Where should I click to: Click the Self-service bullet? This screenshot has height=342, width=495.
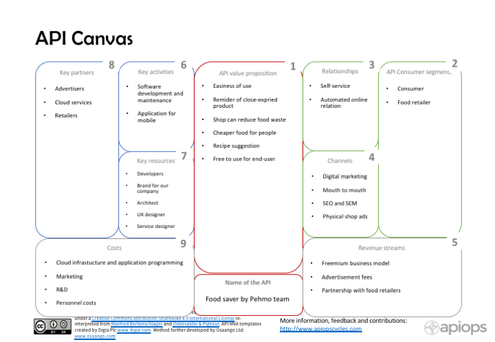point(335,86)
